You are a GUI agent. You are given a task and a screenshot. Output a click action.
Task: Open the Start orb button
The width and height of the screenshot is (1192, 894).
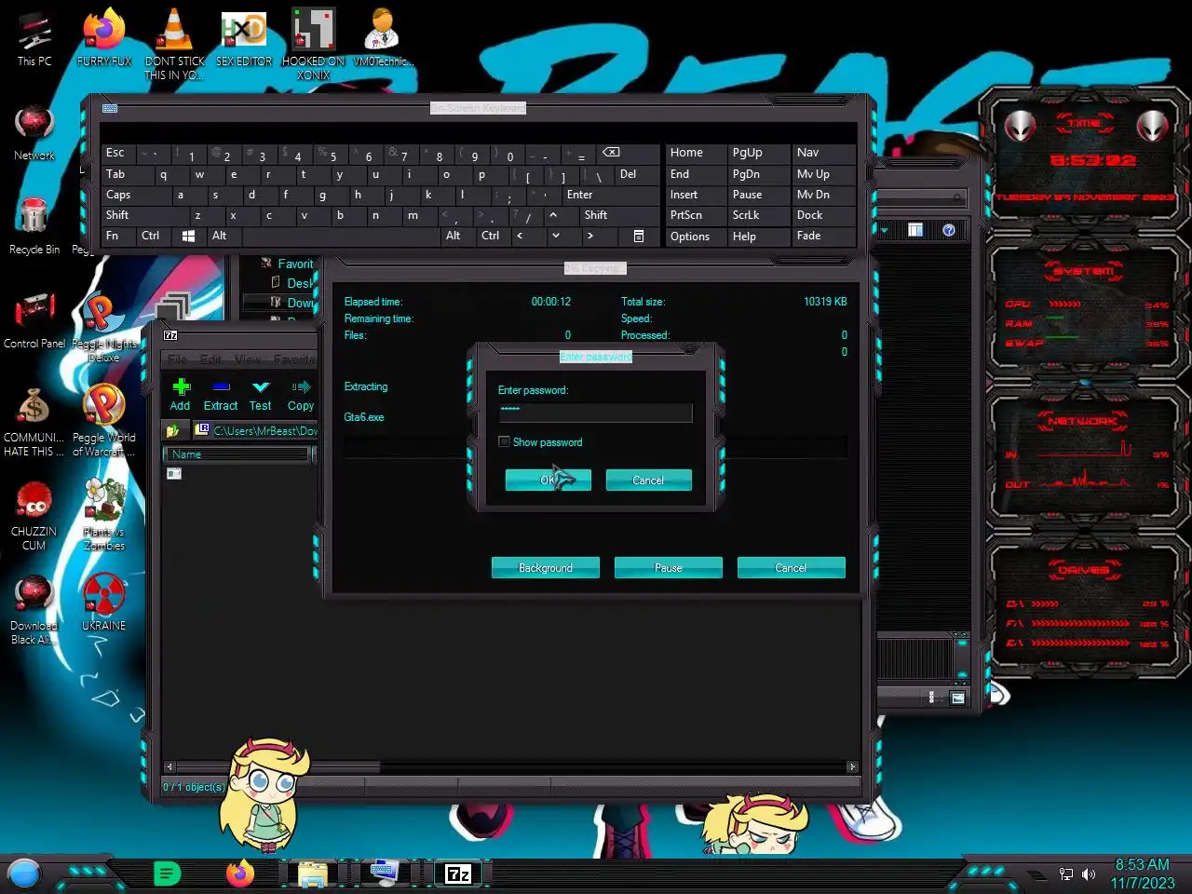point(24,874)
